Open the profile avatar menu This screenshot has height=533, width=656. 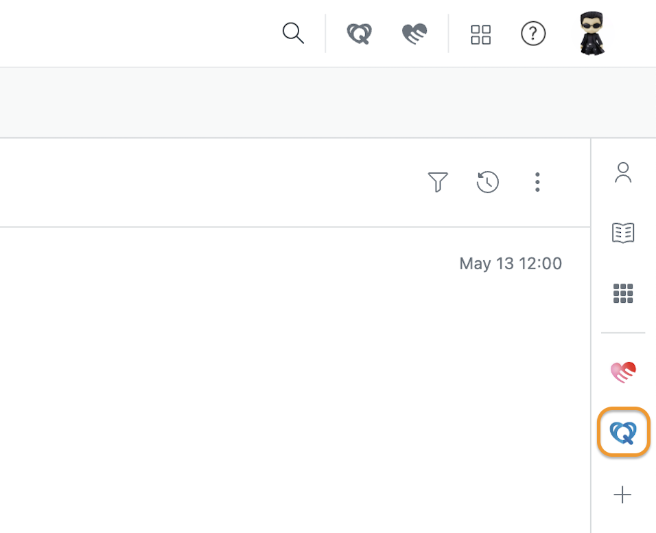pyautogui.click(x=591, y=33)
